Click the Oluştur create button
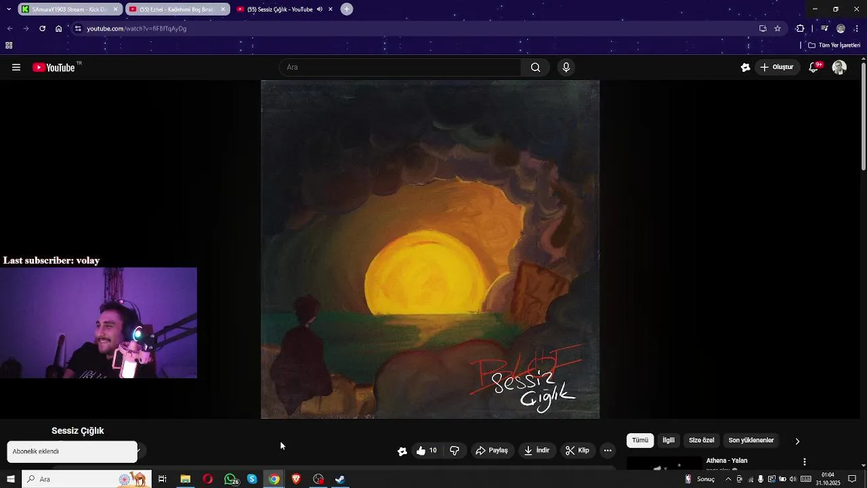 point(778,67)
